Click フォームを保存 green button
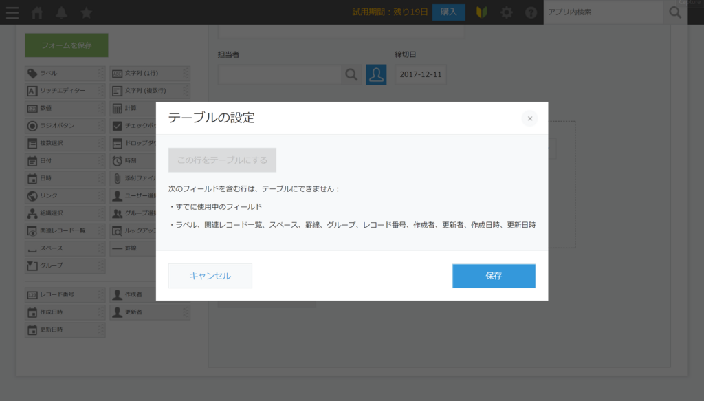This screenshot has width=704, height=401. 67,45
